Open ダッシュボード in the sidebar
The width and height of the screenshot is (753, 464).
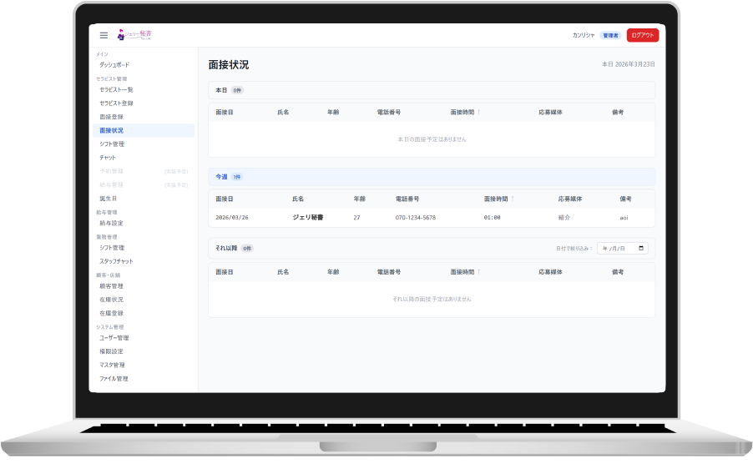114,64
